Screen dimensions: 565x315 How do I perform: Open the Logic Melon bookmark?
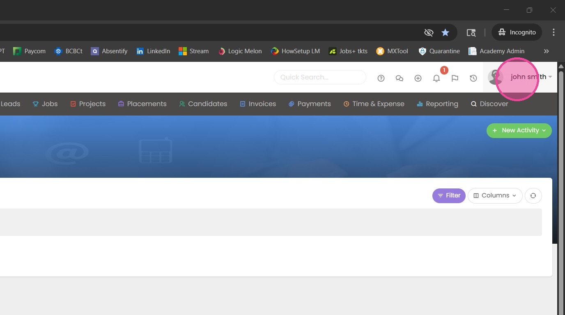pos(240,51)
